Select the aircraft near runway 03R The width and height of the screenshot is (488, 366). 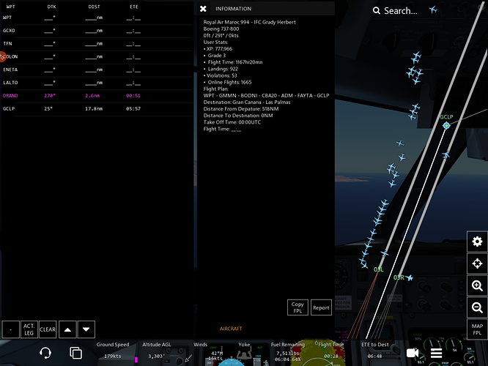[x=410, y=277]
